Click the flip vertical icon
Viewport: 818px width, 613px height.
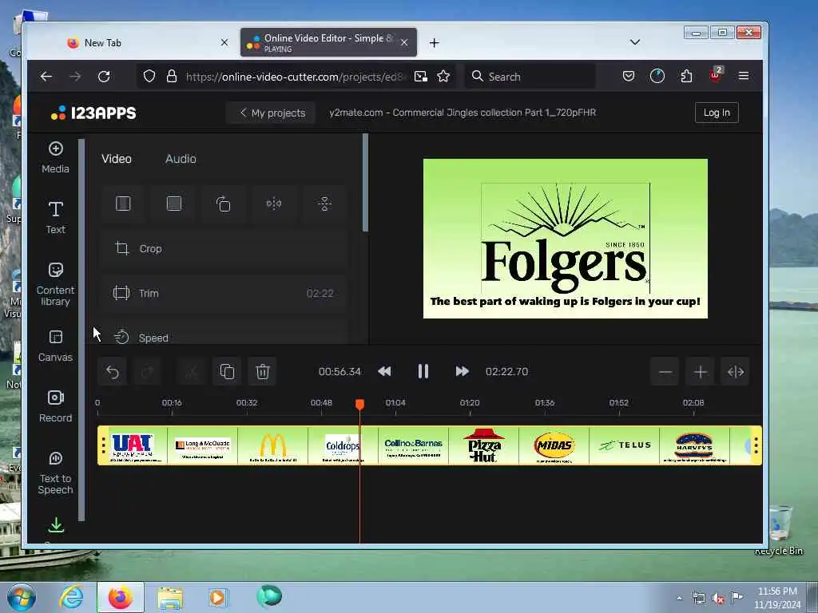pyautogui.click(x=324, y=204)
